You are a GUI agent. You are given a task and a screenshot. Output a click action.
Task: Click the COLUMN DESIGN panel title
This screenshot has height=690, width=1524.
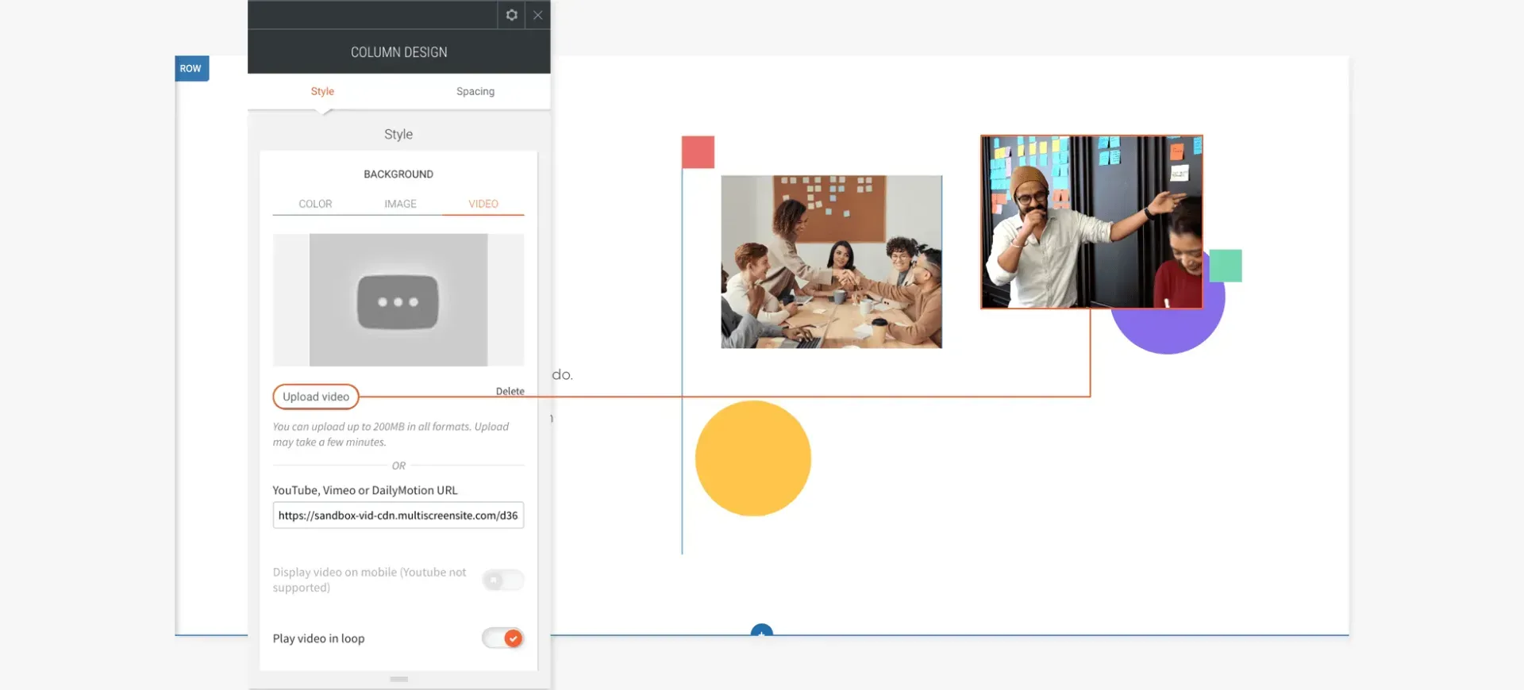click(x=399, y=52)
